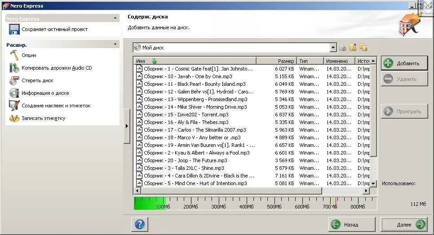434x235 pixels.
Task: Click the save active project floppy icon
Action: (x=14, y=29)
